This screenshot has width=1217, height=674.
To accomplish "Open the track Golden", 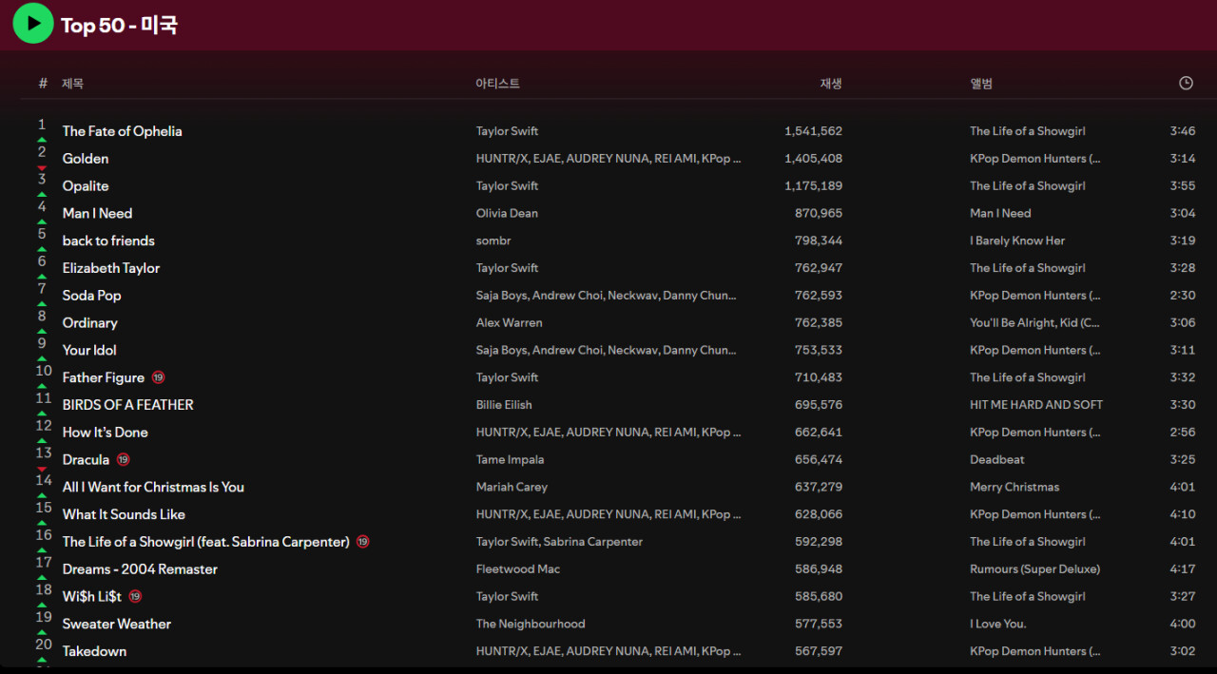I will coord(86,159).
